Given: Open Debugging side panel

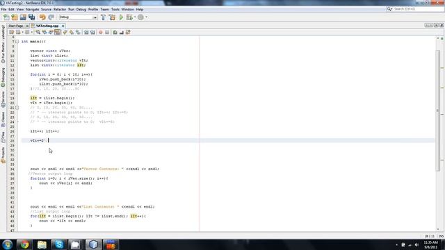Looking at the screenshot, I should coord(3,77).
